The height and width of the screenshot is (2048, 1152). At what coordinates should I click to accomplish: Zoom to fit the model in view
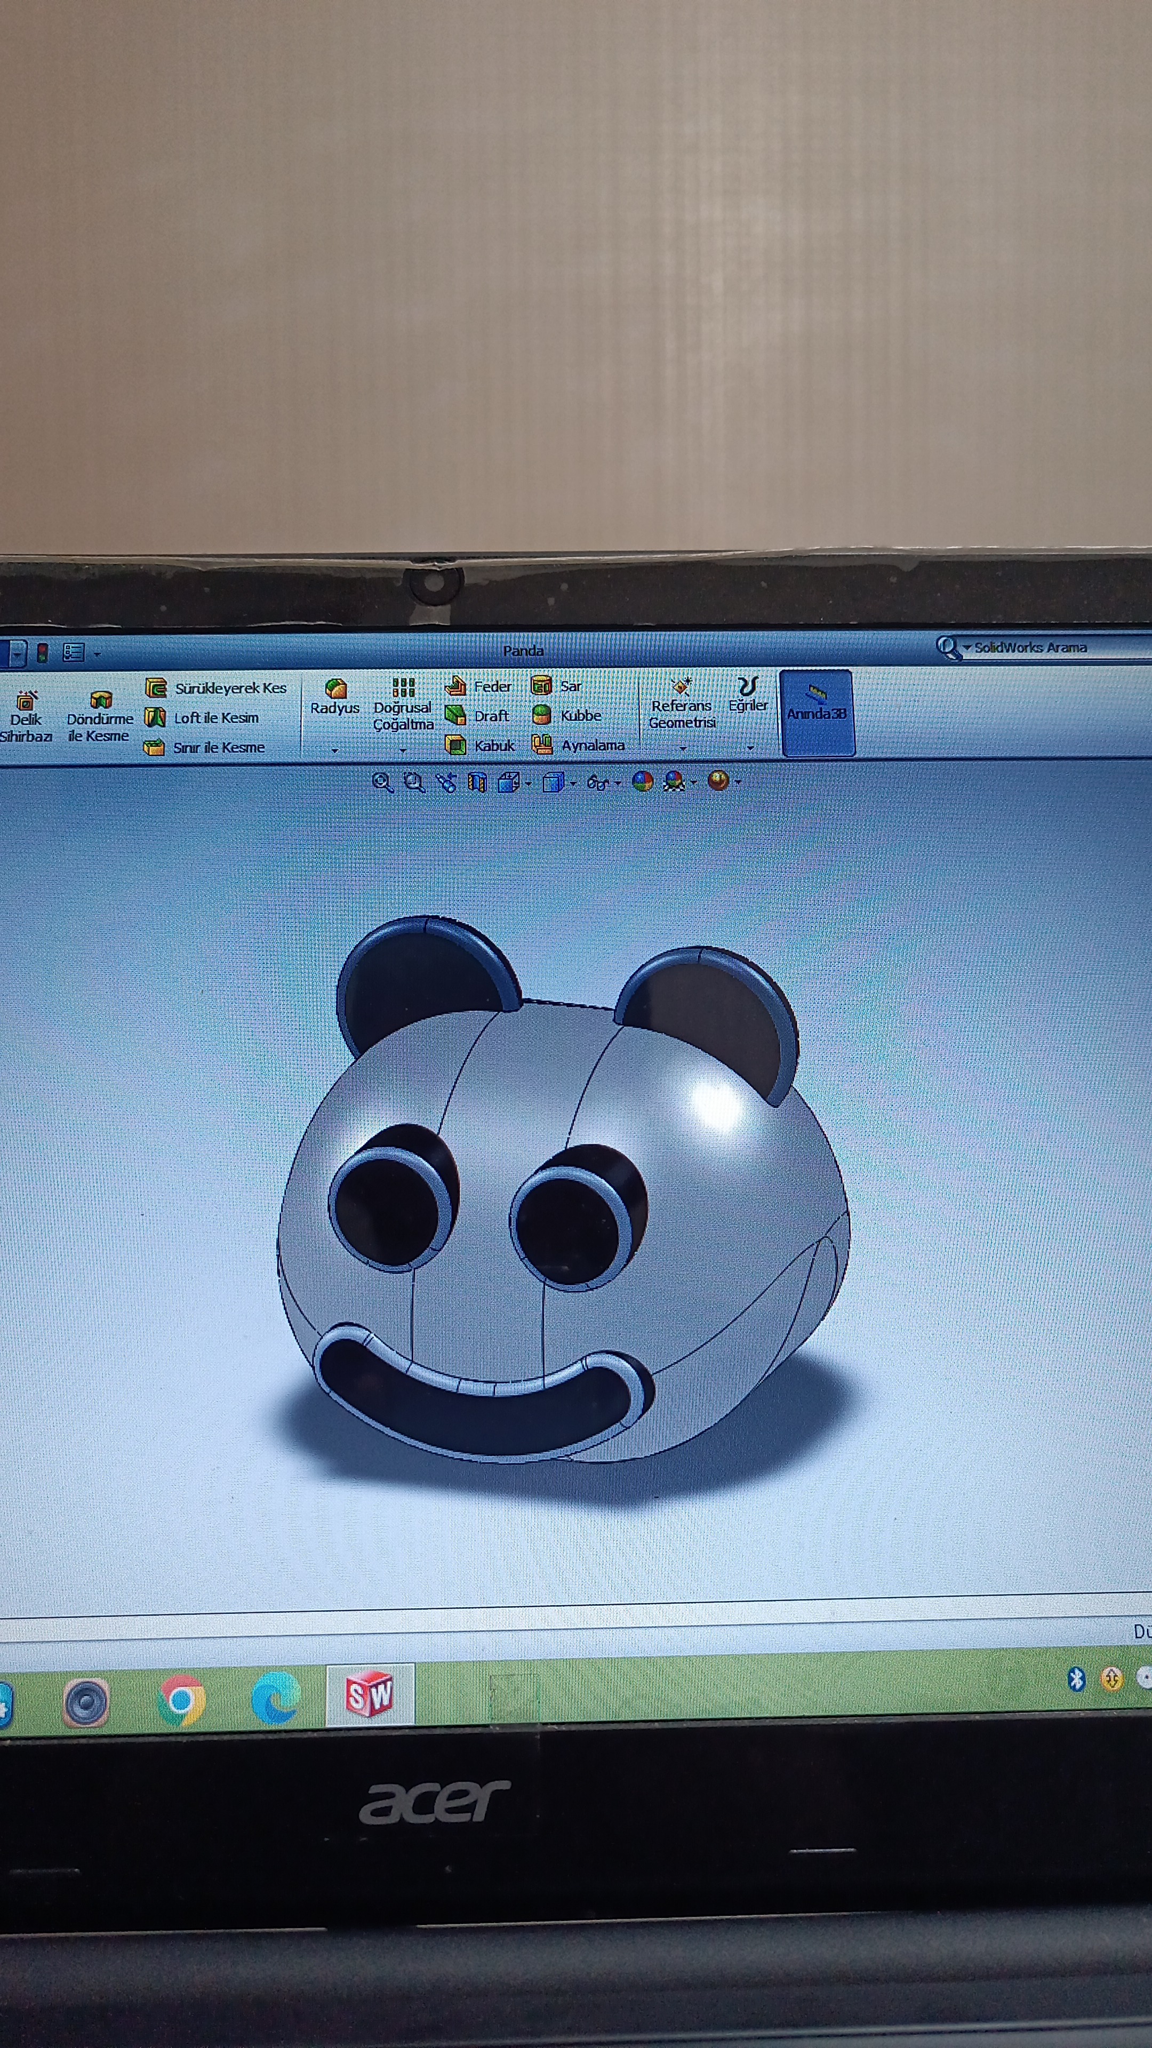coord(382,783)
